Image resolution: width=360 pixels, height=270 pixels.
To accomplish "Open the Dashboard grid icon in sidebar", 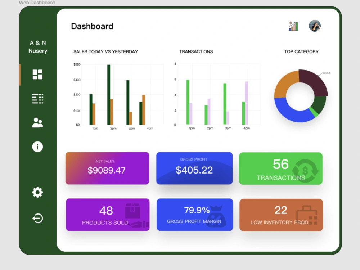I will pyautogui.click(x=37, y=75).
